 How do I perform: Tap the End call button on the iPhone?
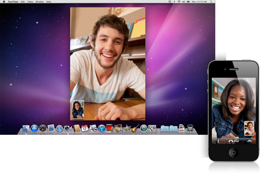[234, 141]
